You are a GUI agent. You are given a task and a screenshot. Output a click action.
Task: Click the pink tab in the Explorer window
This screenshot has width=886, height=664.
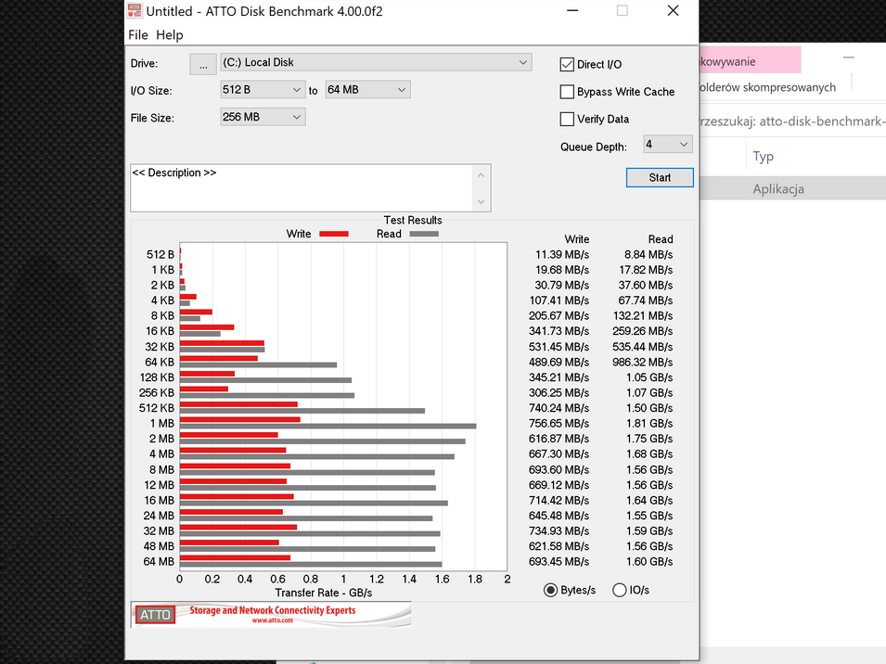pyautogui.click(x=750, y=60)
